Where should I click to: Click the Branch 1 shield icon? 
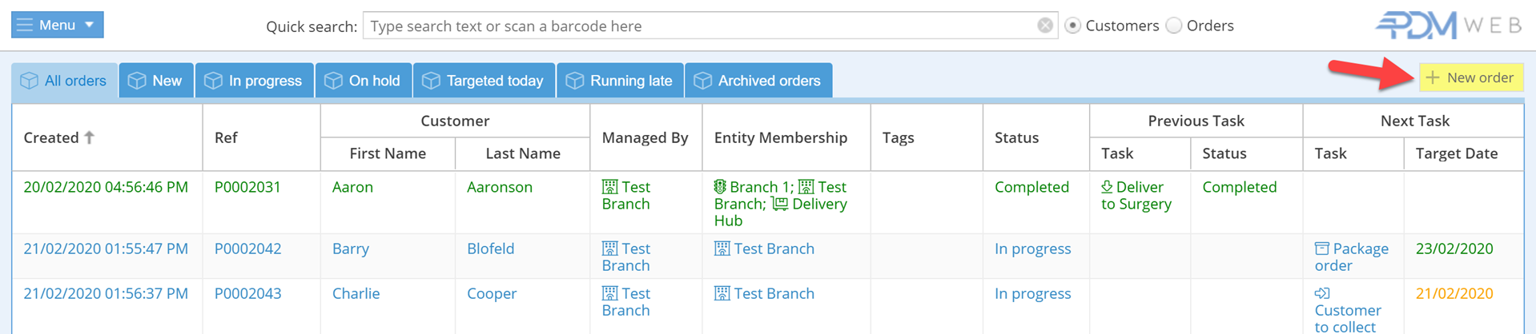720,187
